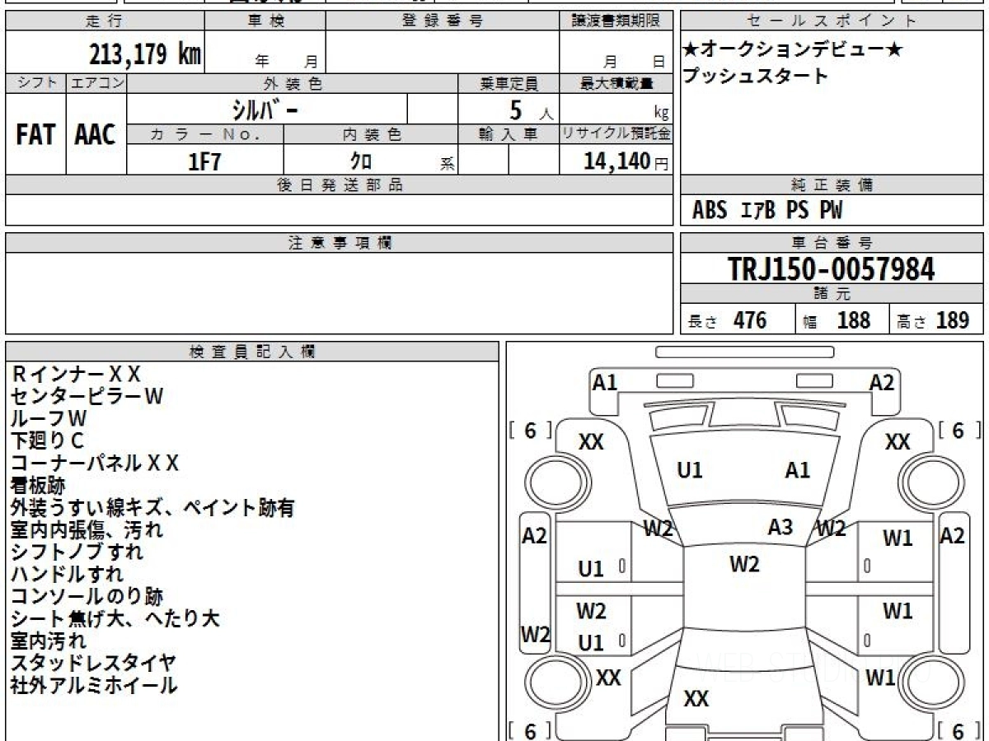Viewport: 989px width, 741px height.
Task: Select the シフトノブすれ note
Action: pyautogui.click(x=77, y=552)
